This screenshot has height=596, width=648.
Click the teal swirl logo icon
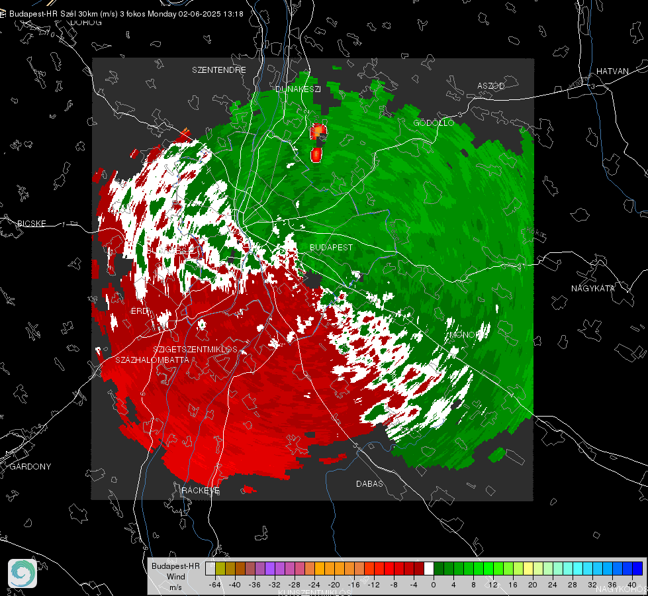(x=23, y=573)
